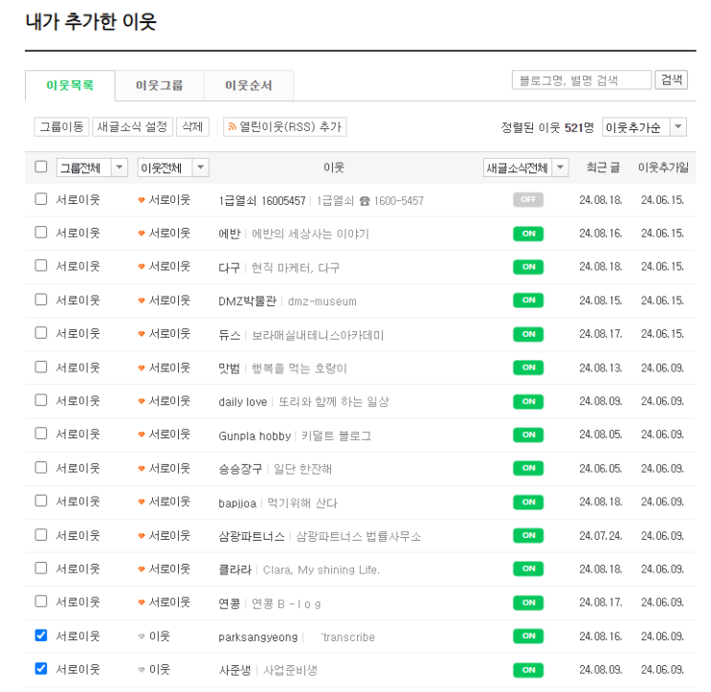Click the RSS icon on 열린이웃 추가 button
This screenshot has width=711, height=692.
tap(231, 127)
